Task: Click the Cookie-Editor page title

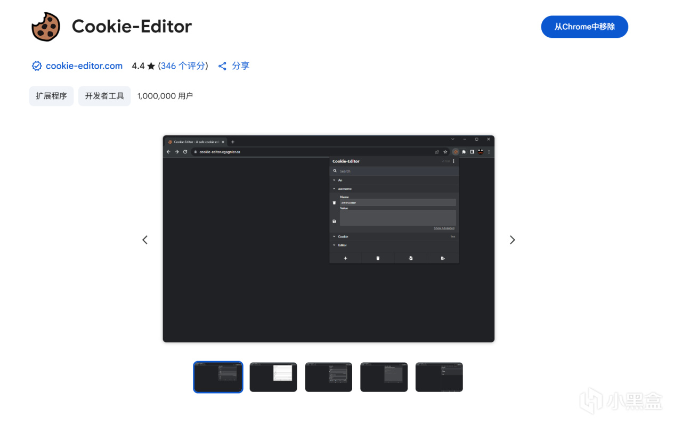Action: pos(132,27)
